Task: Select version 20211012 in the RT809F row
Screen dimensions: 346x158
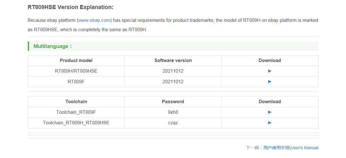Action: (173, 82)
